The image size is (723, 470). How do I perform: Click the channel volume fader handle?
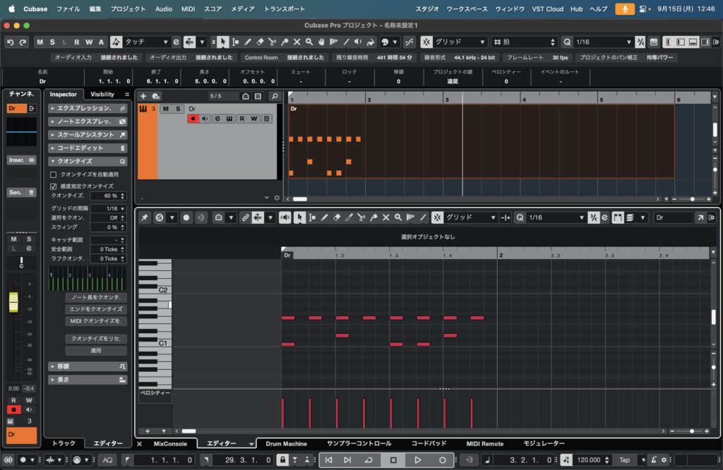click(13, 301)
